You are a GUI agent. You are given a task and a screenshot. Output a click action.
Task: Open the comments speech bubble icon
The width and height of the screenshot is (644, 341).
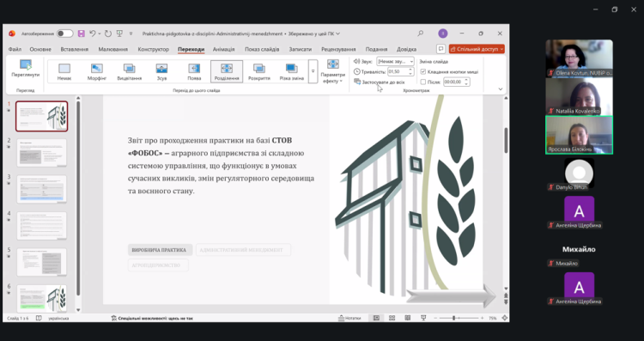(440, 49)
